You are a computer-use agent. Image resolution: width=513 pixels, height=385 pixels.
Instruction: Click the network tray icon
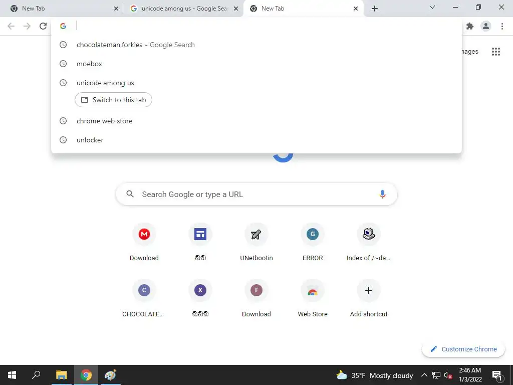pyautogui.click(x=436, y=375)
